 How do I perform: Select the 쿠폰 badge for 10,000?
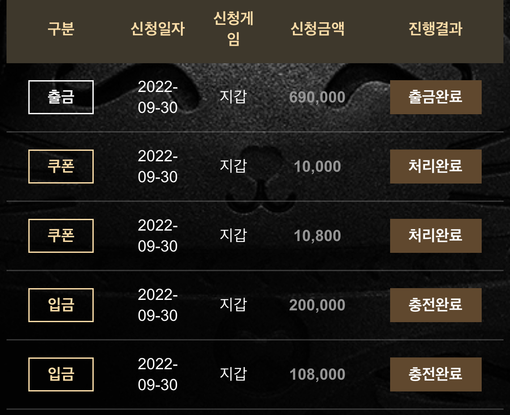pyautogui.click(x=61, y=167)
